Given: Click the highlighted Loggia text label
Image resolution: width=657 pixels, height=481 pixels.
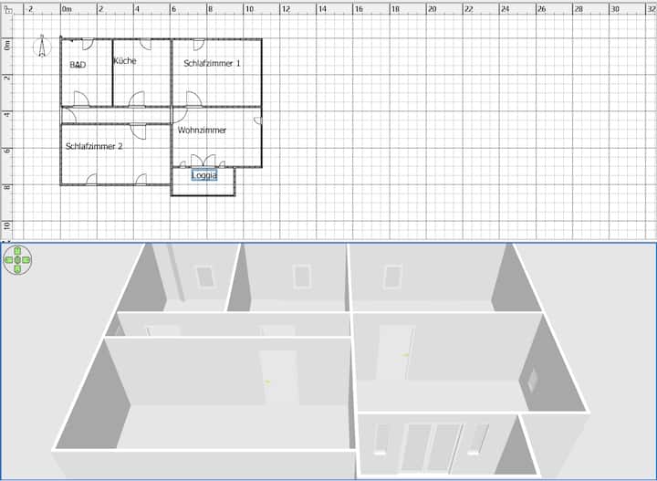Looking at the screenshot, I should [204, 175].
